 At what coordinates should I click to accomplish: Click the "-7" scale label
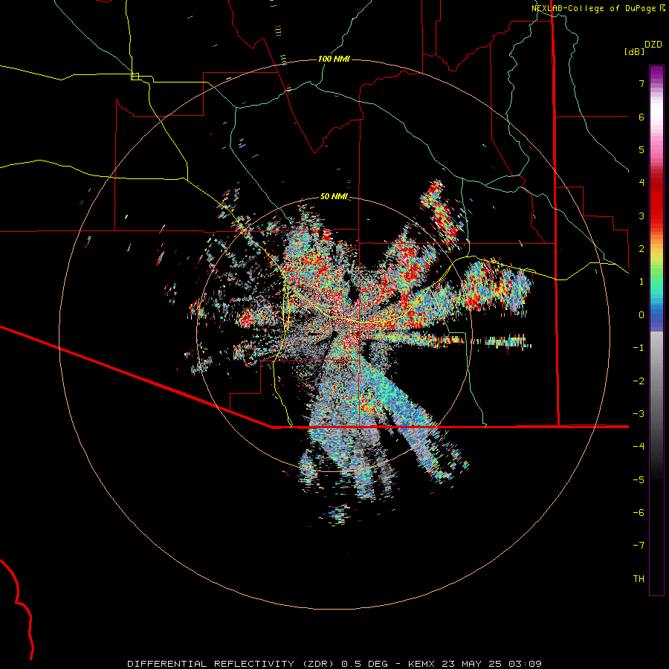639,546
